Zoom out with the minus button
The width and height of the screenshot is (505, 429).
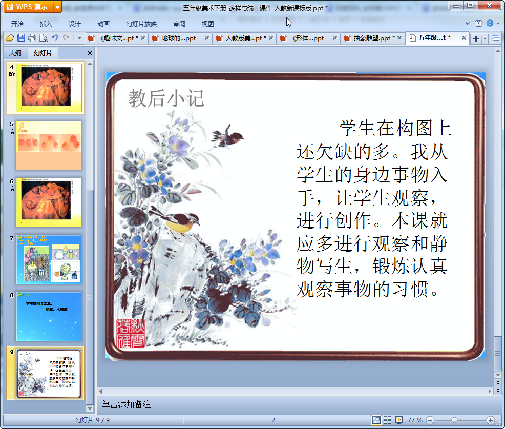430,420
